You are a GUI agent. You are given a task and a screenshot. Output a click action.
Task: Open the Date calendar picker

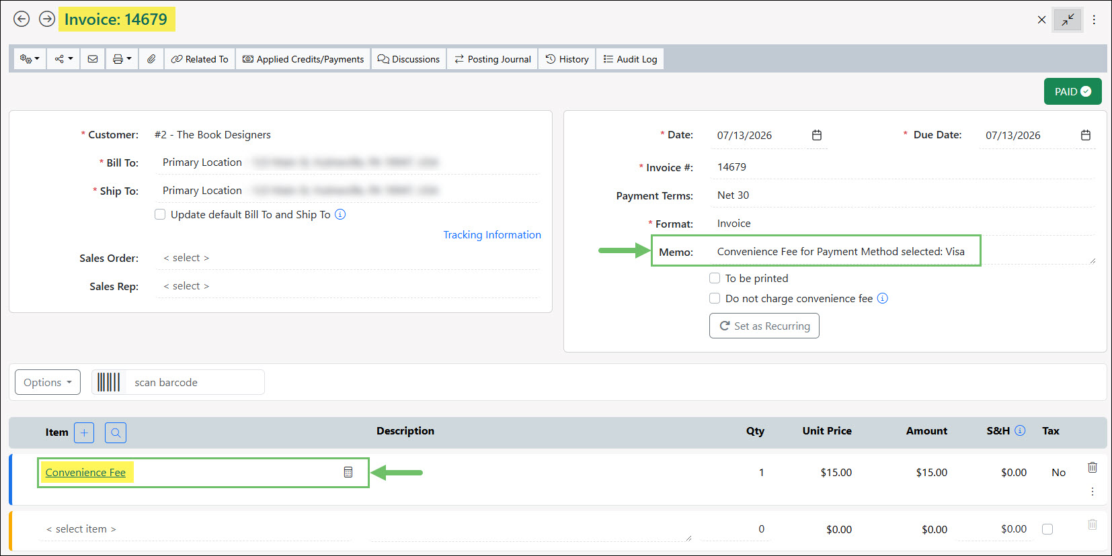817,135
